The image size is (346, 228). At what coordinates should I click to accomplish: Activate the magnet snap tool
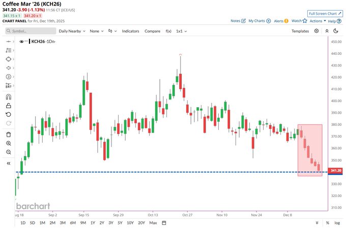(9, 97)
